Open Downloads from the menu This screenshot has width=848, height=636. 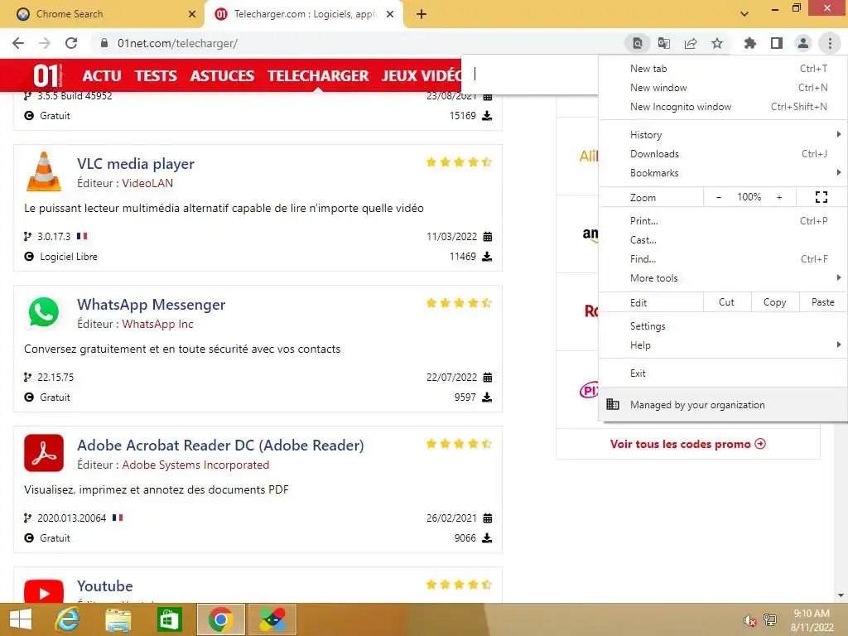722,154
